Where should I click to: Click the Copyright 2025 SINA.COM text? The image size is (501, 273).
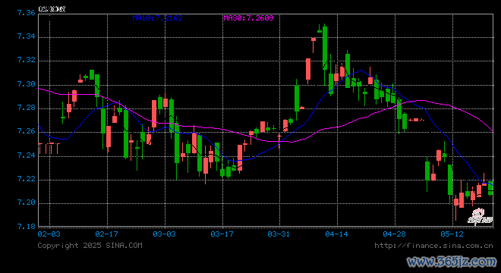click(90, 246)
